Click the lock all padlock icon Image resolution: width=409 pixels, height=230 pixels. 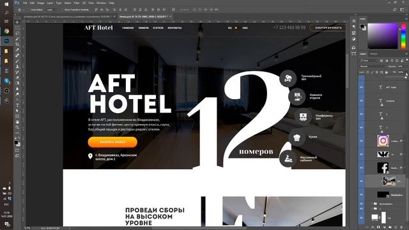[x=386, y=72]
